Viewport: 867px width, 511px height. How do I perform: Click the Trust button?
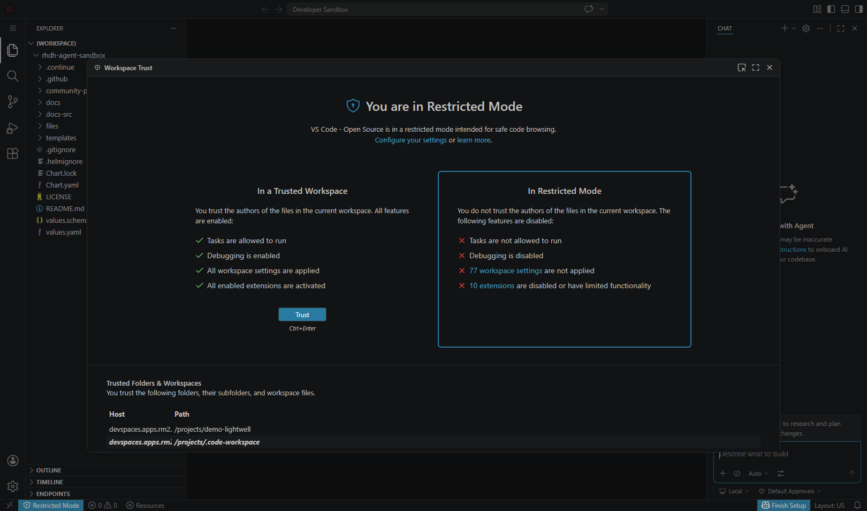click(x=302, y=314)
